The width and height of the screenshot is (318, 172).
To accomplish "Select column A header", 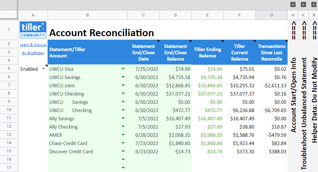I will 33,15.
